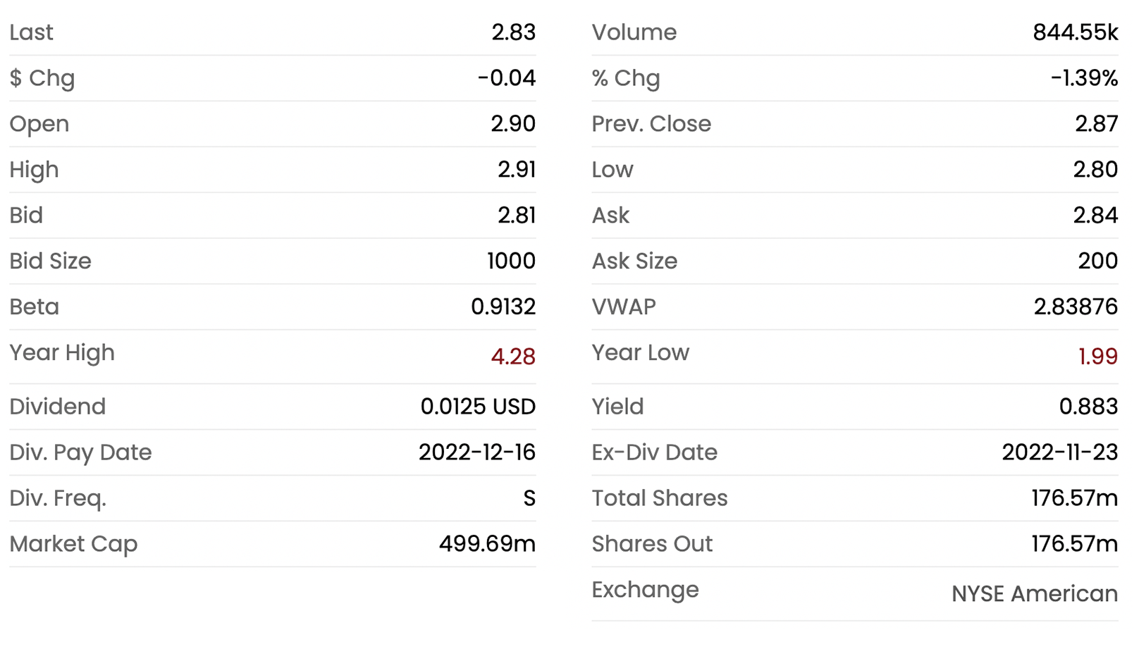The width and height of the screenshot is (1139, 661).
Task: Select the Dividend amount 0.0125 USD
Action: tap(478, 407)
